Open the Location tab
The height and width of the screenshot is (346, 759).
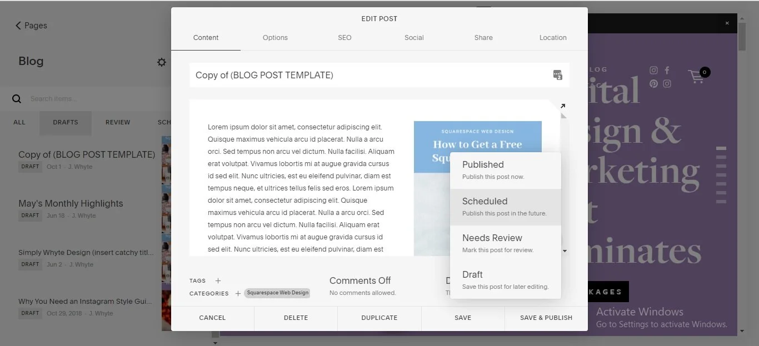pyautogui.click(x=553, y=38)
